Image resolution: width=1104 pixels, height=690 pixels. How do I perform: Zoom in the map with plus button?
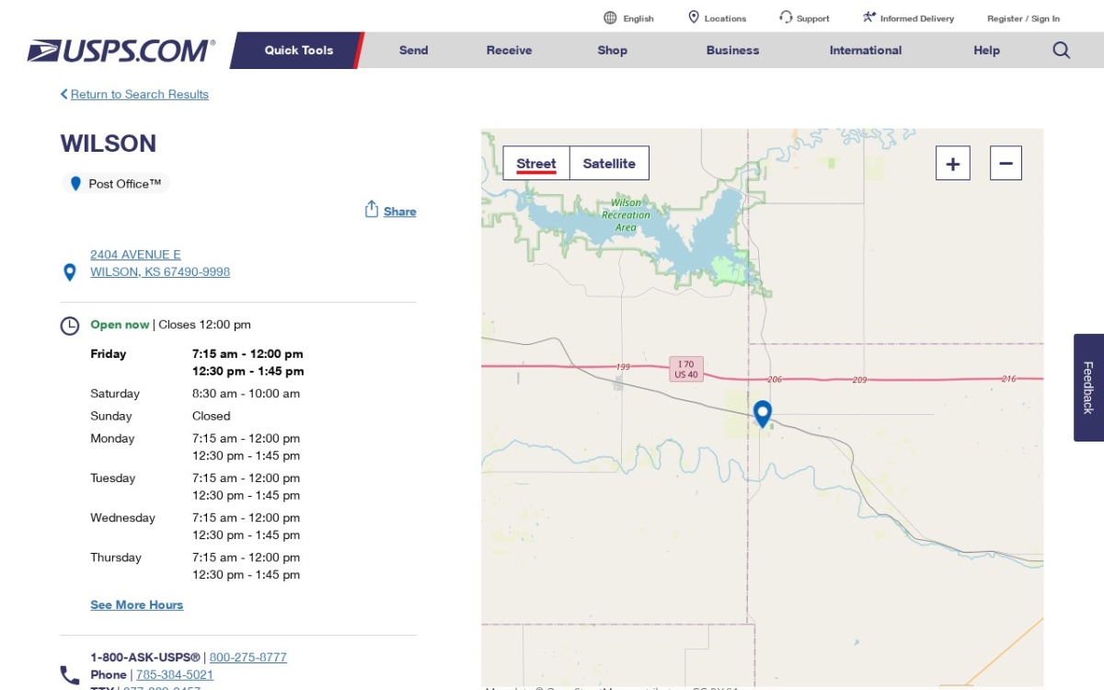(953, 164)
